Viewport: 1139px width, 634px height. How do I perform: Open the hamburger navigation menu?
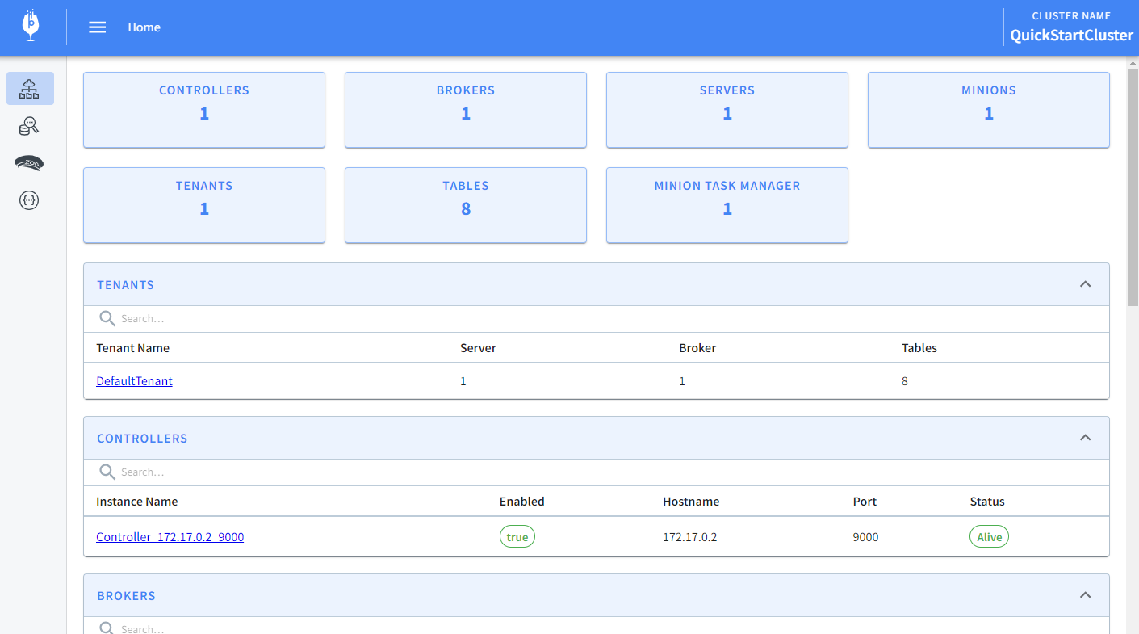point(97,27)
